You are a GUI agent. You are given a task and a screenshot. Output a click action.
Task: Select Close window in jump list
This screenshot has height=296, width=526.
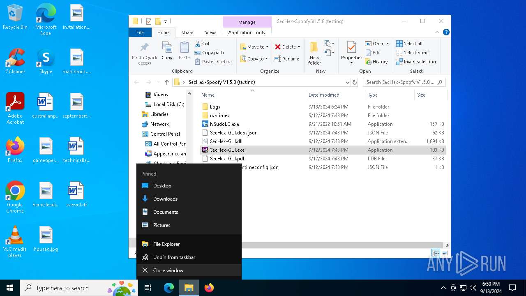tap(189, 270)
